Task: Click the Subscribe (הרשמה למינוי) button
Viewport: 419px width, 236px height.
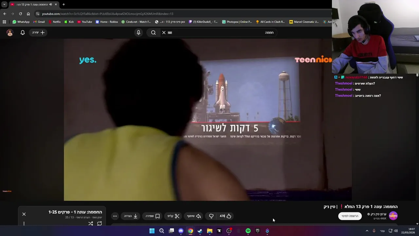Action: [350, 216]
